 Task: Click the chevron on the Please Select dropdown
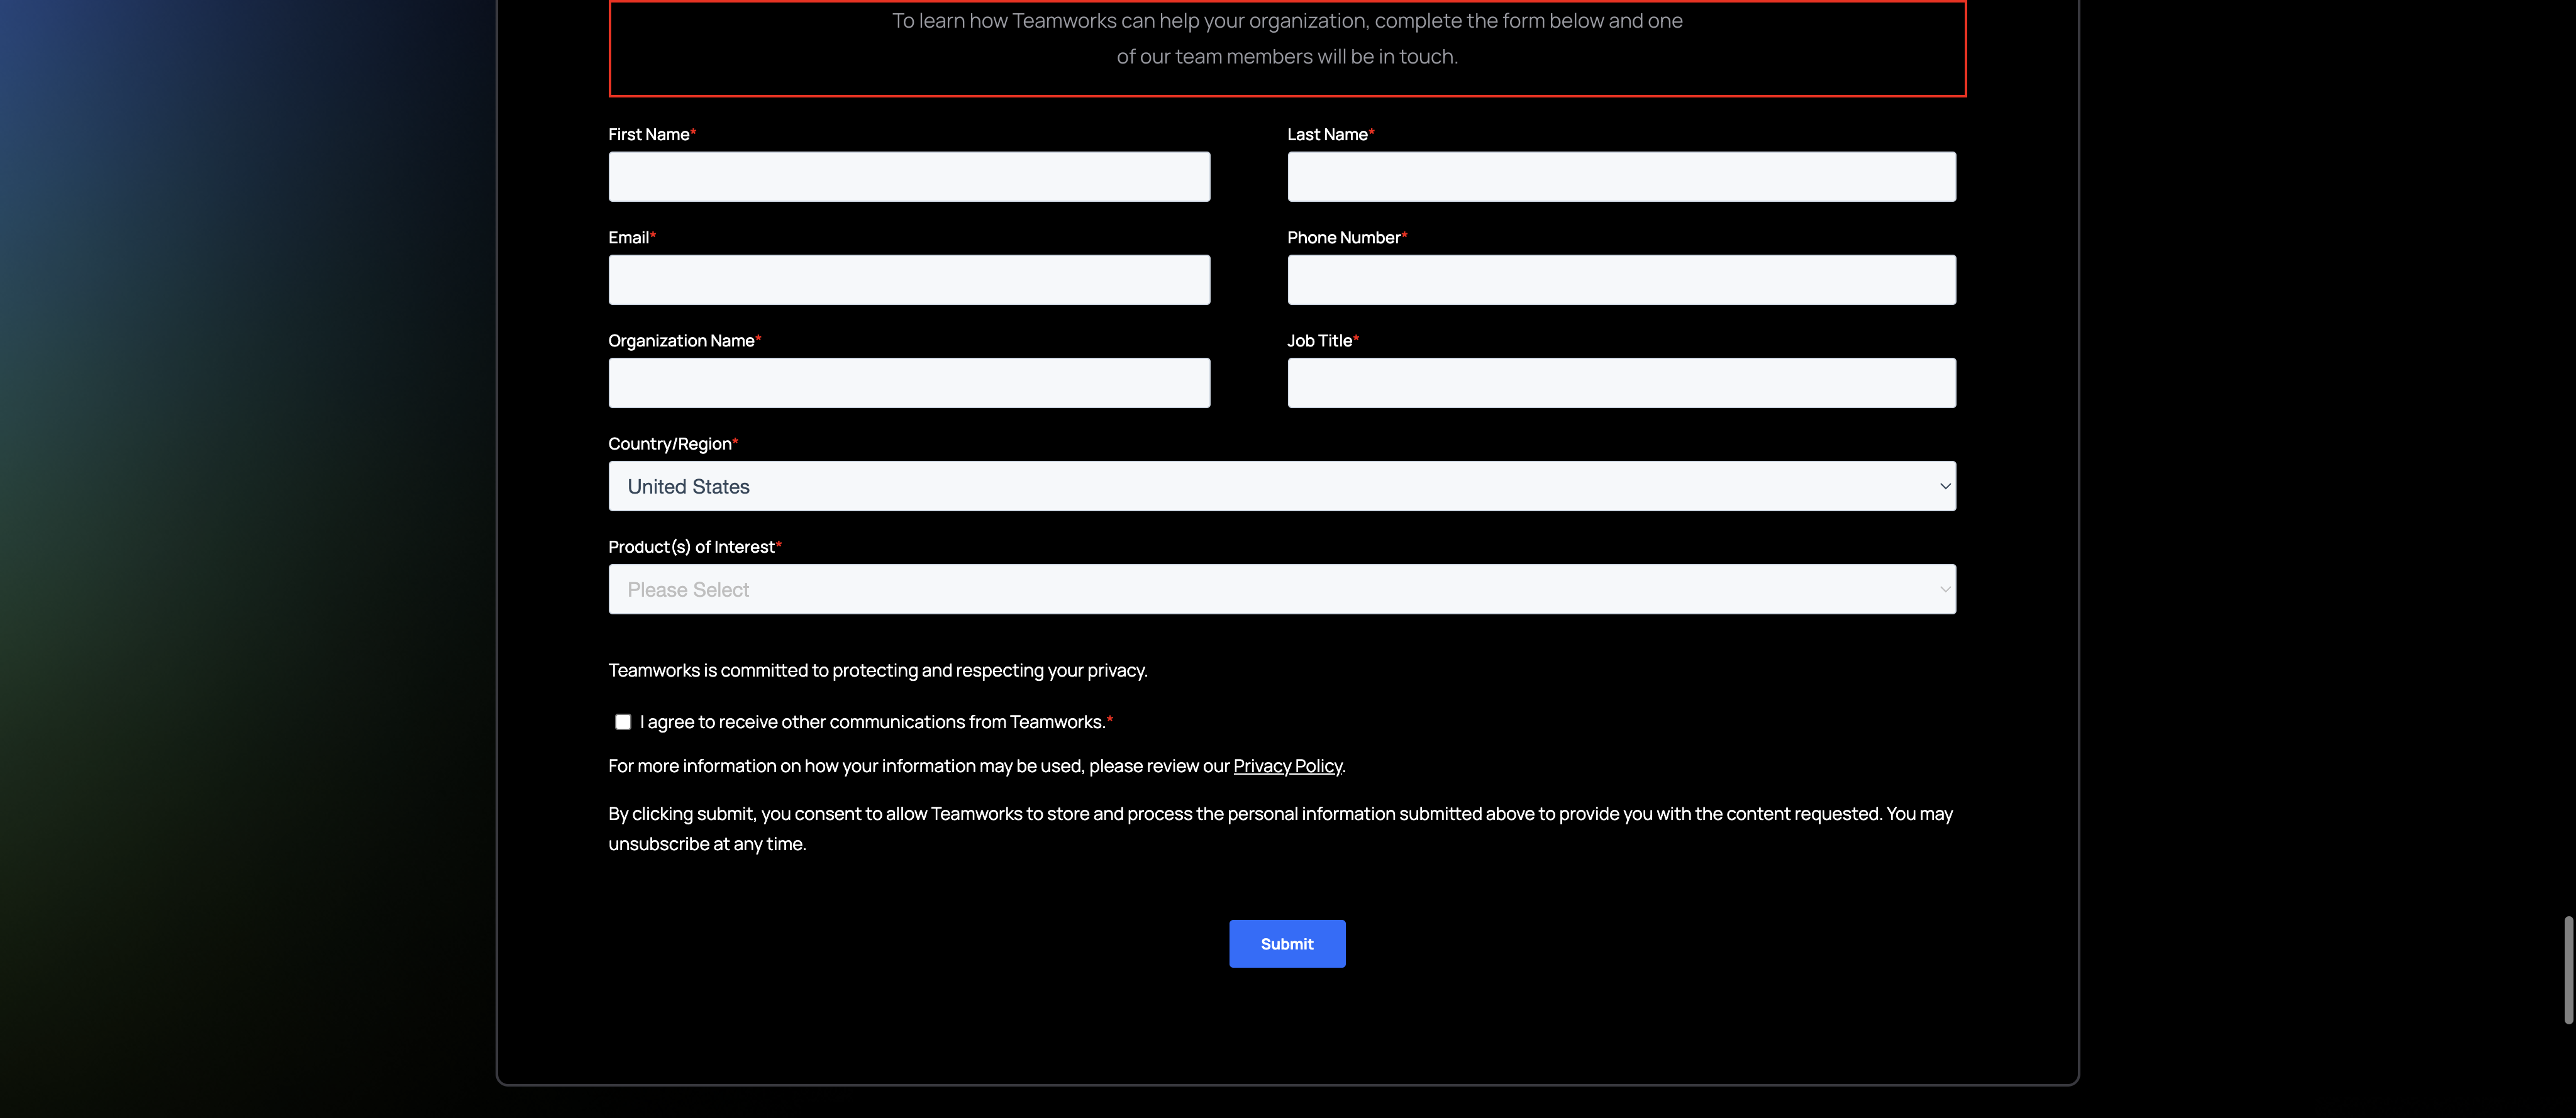(x=1944, y=589)
